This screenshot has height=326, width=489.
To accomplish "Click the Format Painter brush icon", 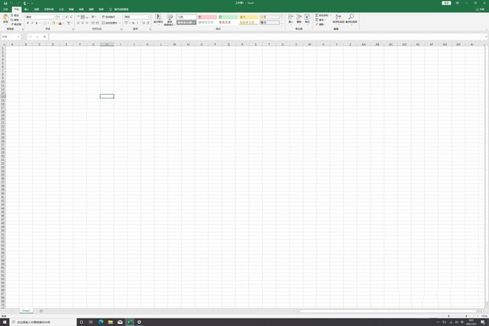I will click(x=12, y=24).
